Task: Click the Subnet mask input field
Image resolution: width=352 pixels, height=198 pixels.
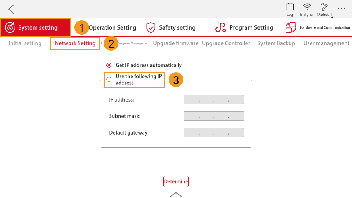Action: coord(214,116)
